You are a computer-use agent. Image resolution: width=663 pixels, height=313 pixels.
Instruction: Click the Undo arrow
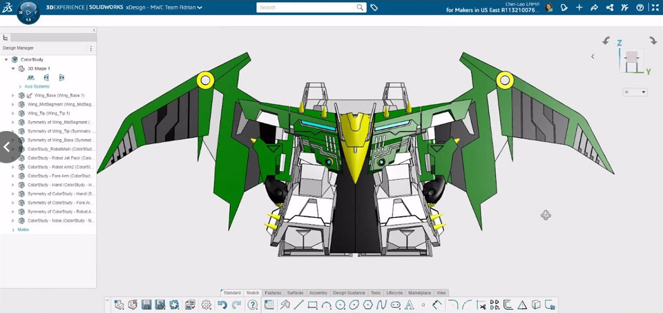222,305
